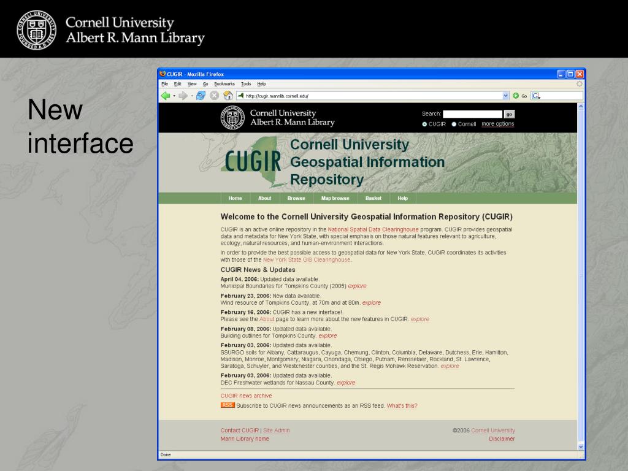Go to the Home site tab
The width and height of the screenshot is (628, 471).
235,198
